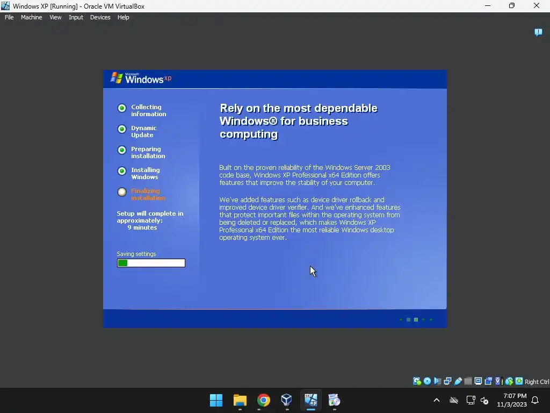Click the Collecting information step indicator
The height and width of the screenshot is (413, 550).
122,108
